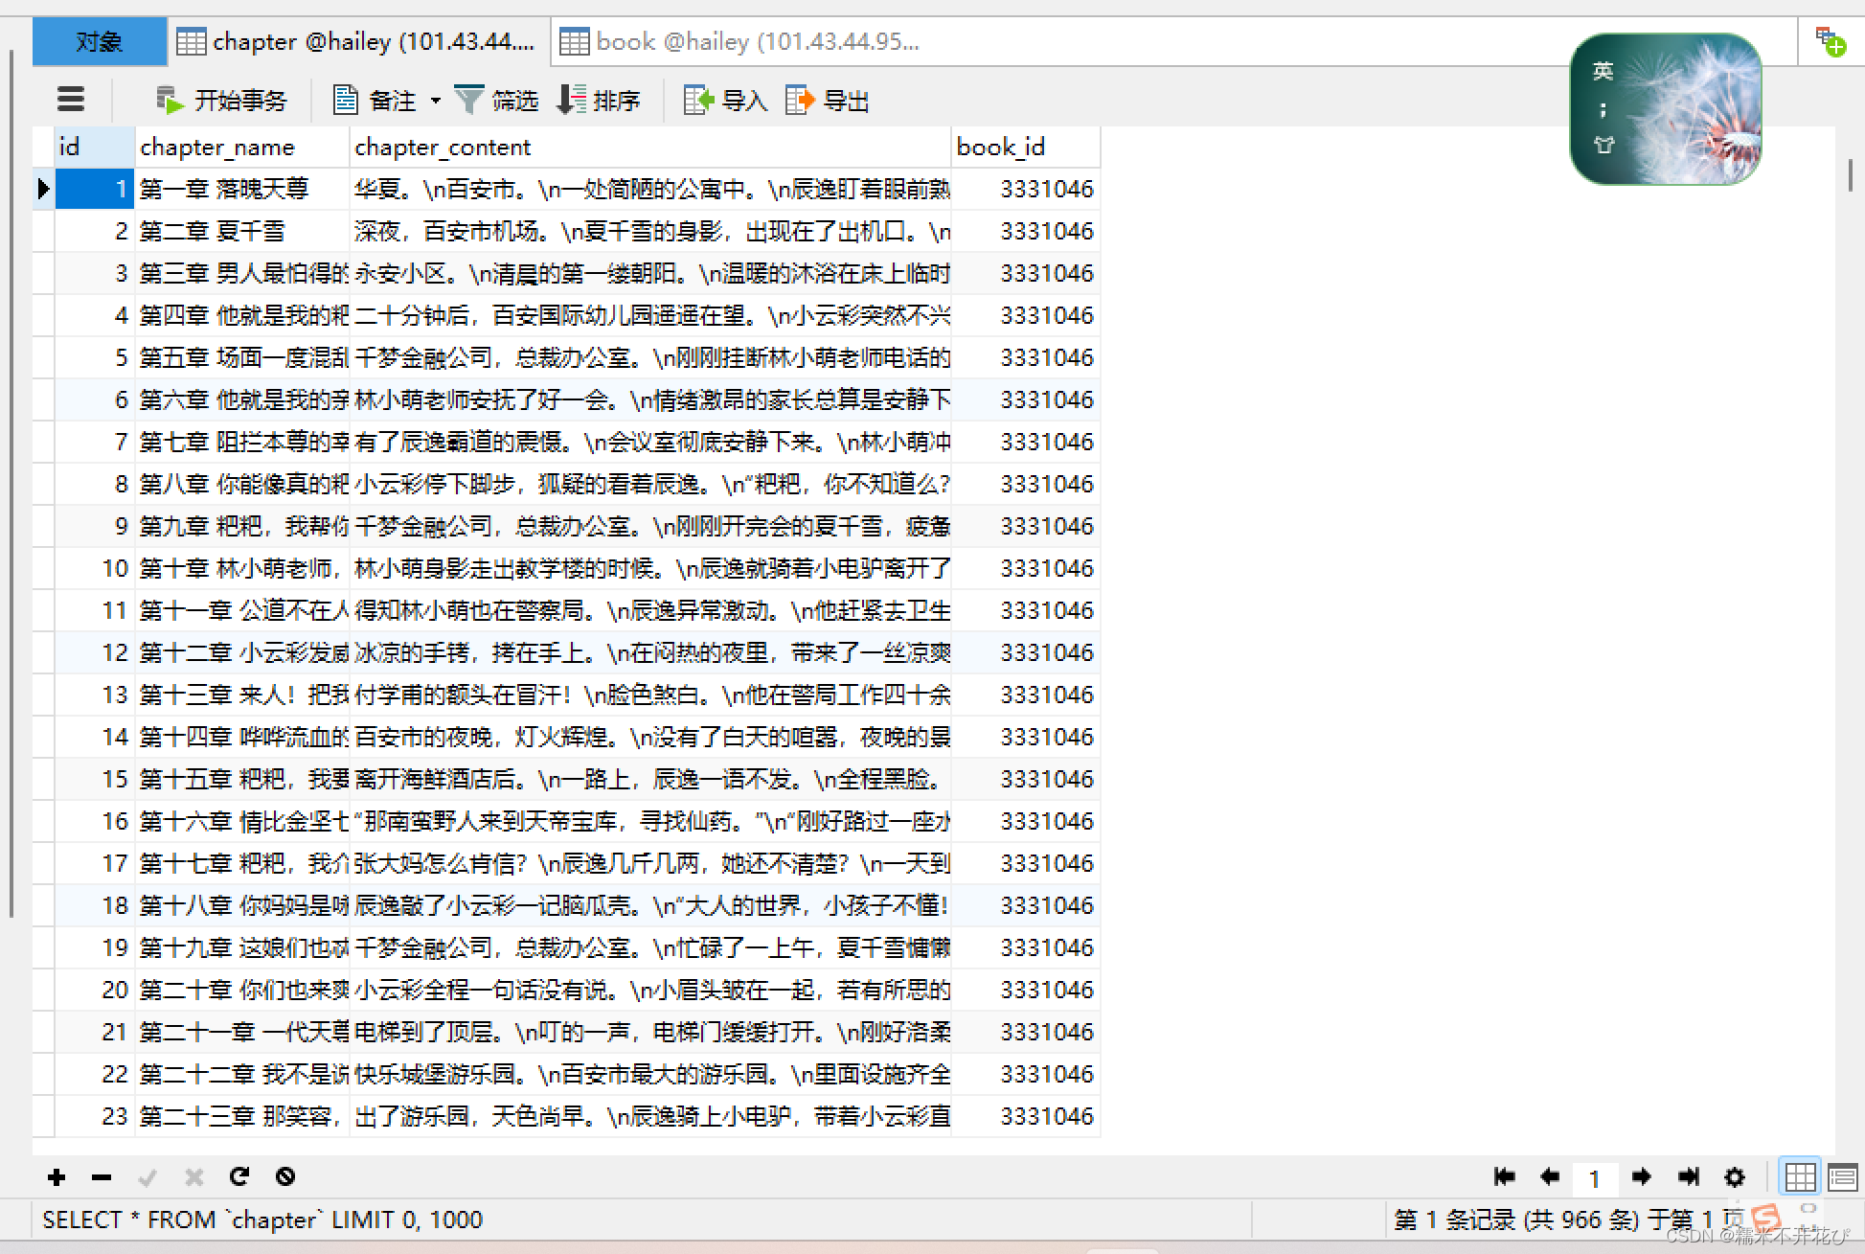1865x1254 pixels.
Task: Open the page settings gear icon
Action: coord(1734,1176)
